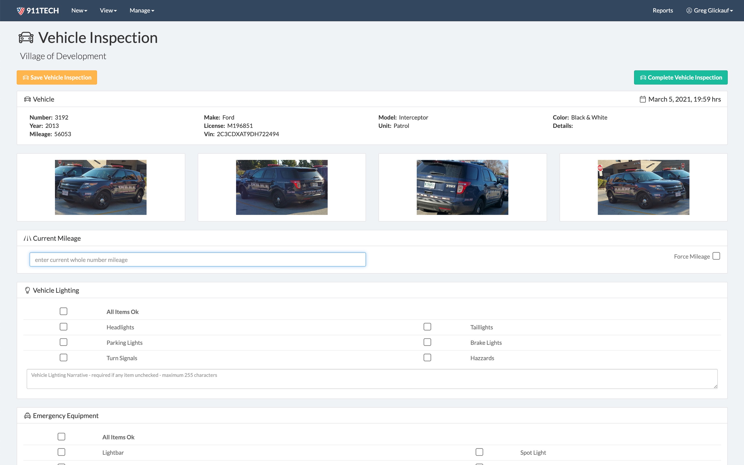
Task: Click the car icon in Vehicle panel header
Action: [x=27, y=99]
